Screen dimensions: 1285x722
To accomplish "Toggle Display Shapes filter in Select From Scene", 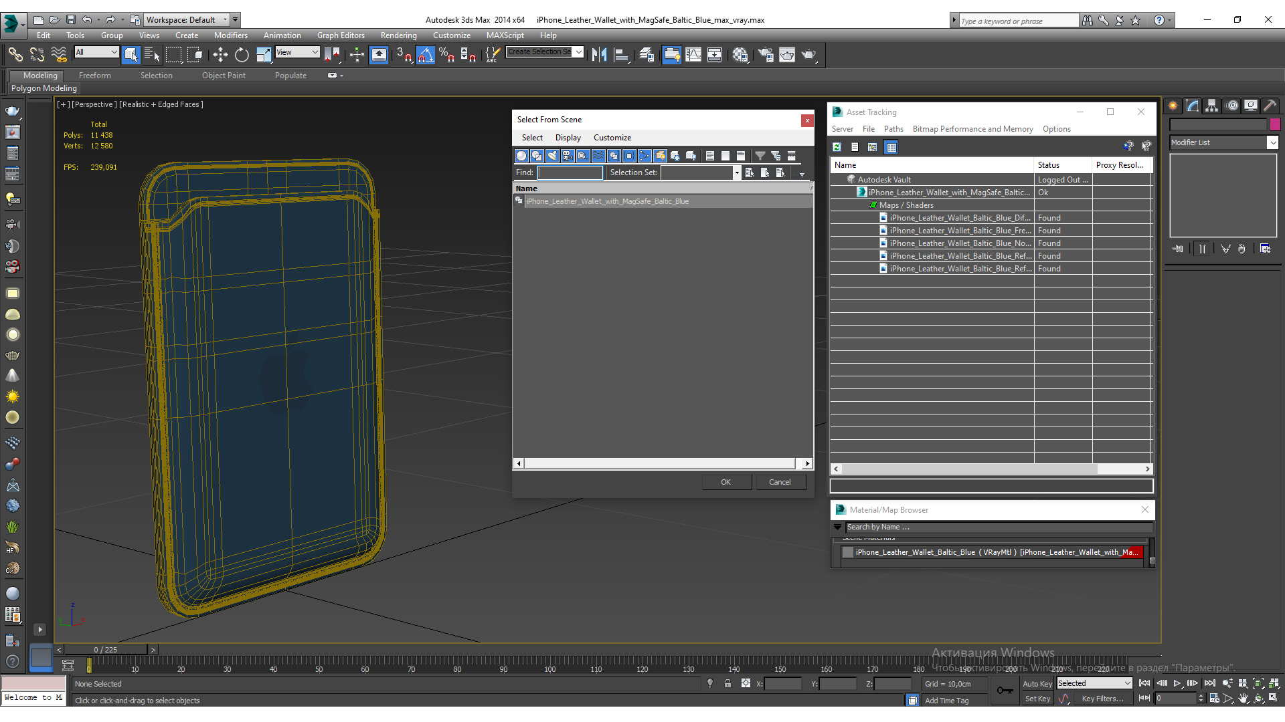I will click(537, 156).
